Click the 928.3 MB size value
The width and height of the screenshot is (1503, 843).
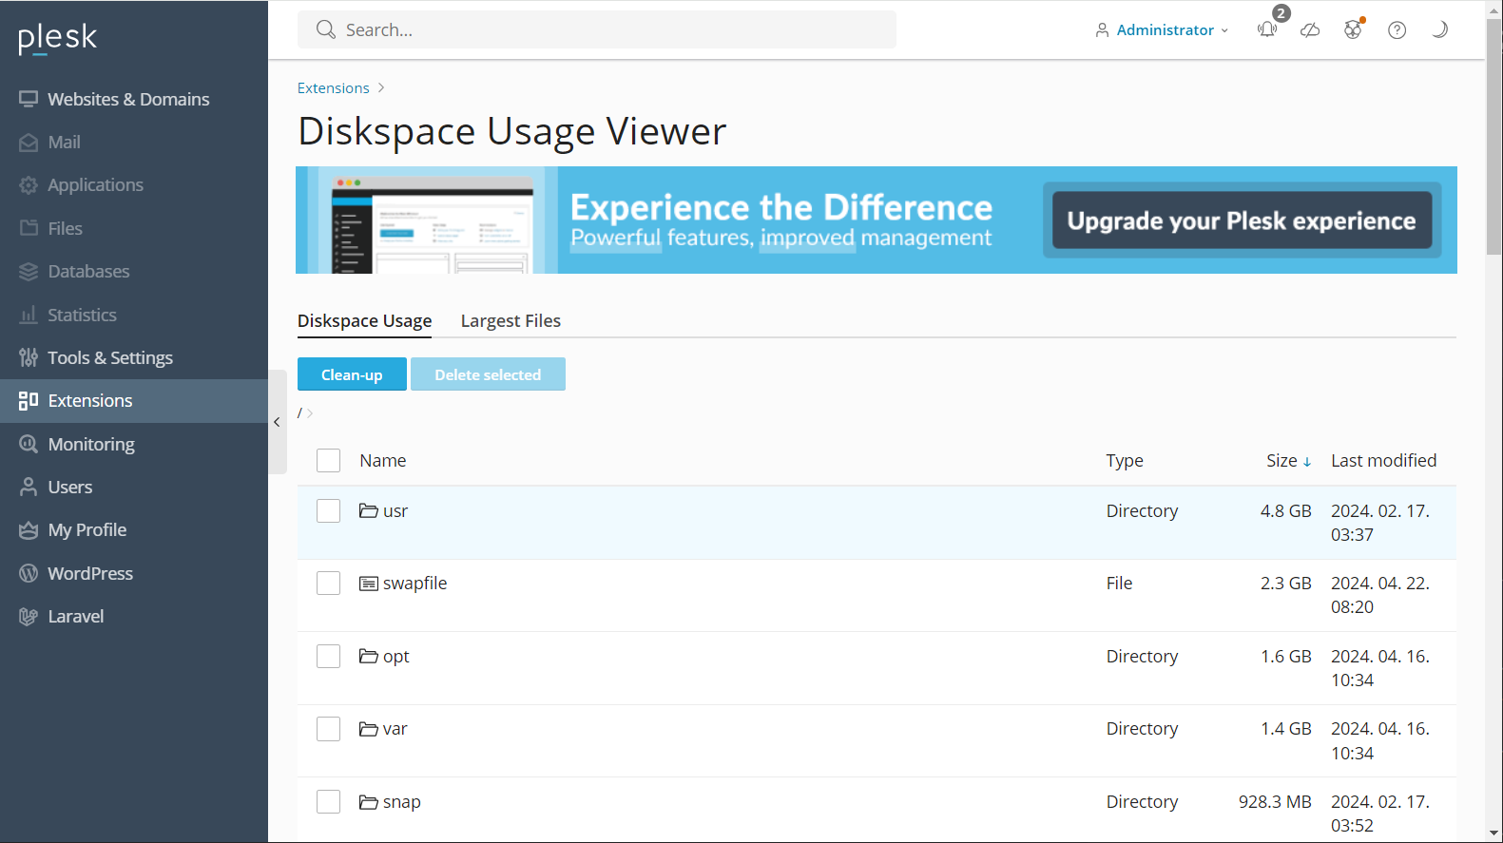pyautogui.click(x=1275, y=802)
